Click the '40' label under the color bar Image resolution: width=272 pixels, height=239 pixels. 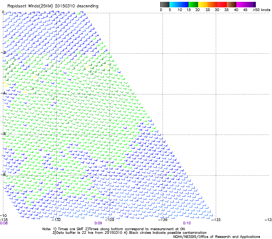click(236, 10)
